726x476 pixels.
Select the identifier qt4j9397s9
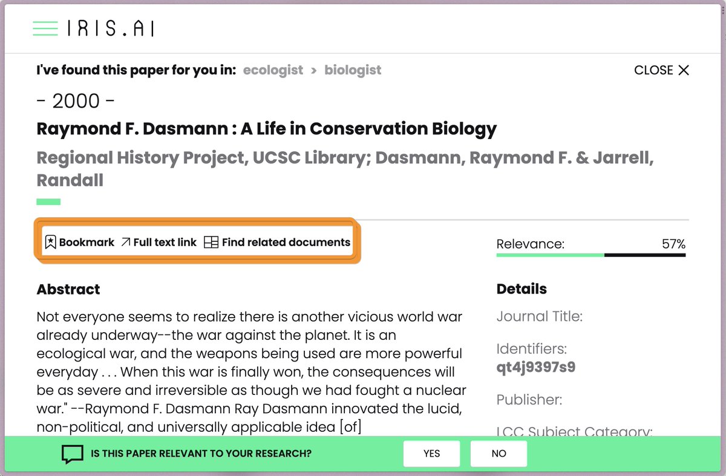[x=535, y=366]
